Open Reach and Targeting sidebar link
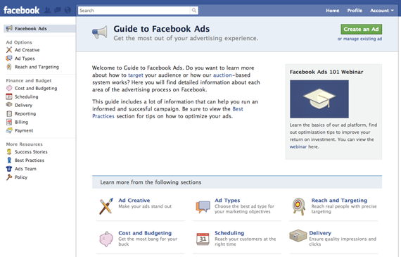The image size is (401, 257). tap(37, 67)
